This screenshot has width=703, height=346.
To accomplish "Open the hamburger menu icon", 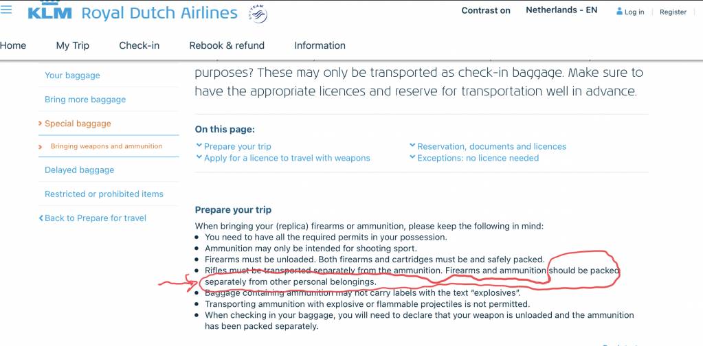I will pyautogui.click(x=5, y=9).
